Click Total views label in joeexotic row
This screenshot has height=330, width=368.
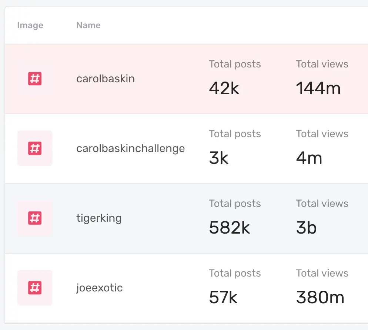point(322,273)
